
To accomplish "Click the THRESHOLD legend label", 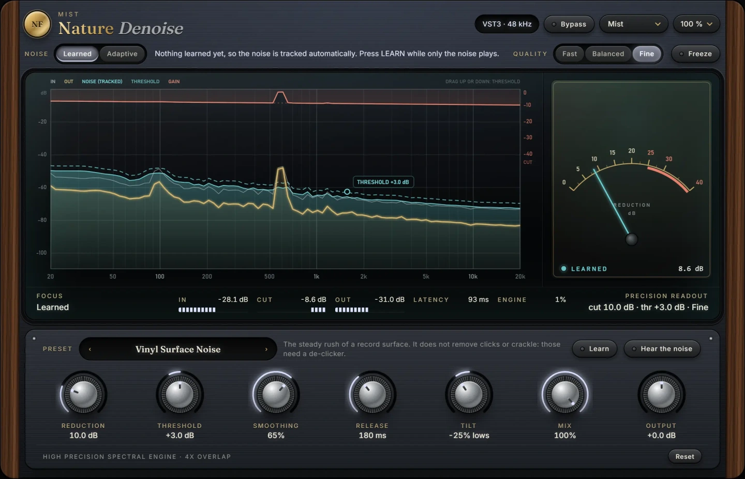I will click(145, 82).
